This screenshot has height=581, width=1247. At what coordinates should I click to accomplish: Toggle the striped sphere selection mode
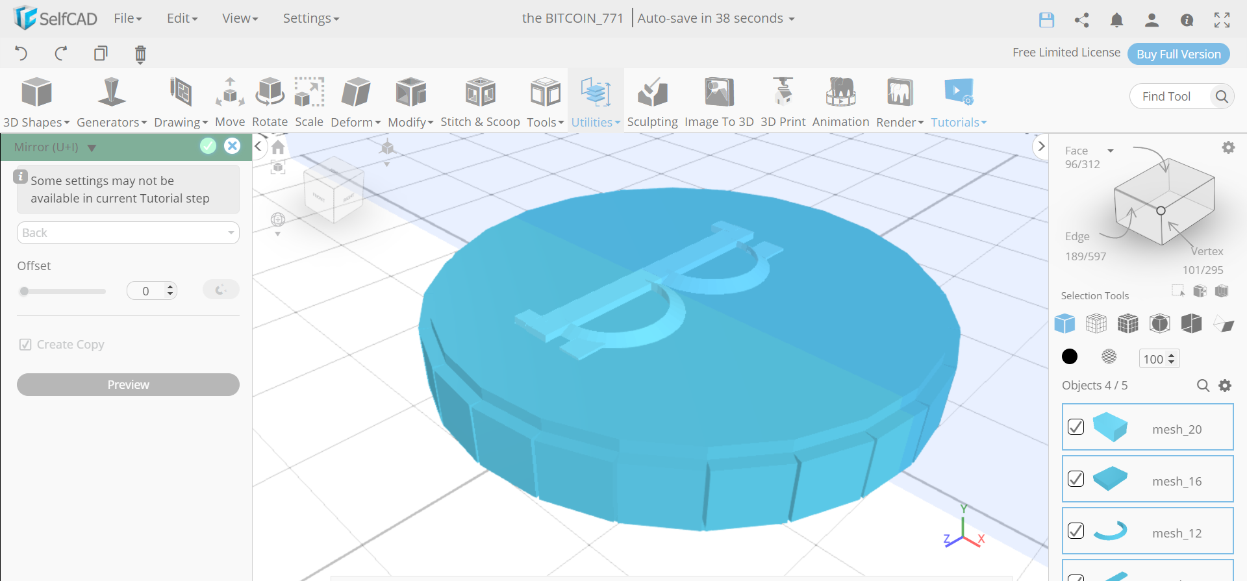pos(1109,356)
